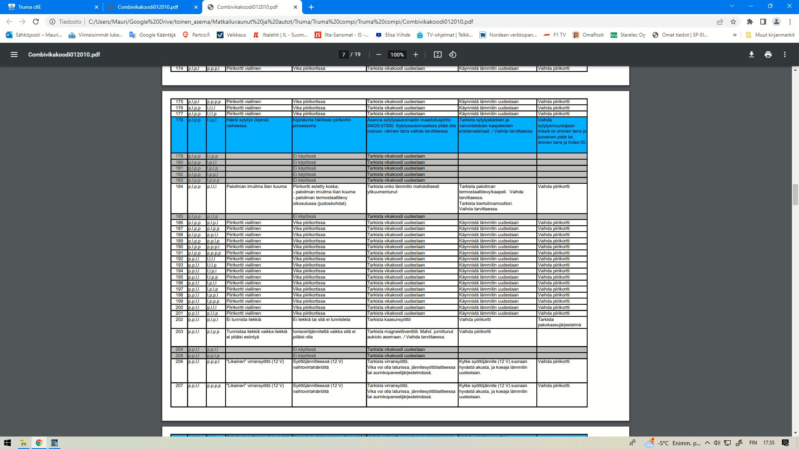This screenshot has height=449, width=799.
Task: Open the Chrome extensions puzzle icon
Action: pos(750,22)
